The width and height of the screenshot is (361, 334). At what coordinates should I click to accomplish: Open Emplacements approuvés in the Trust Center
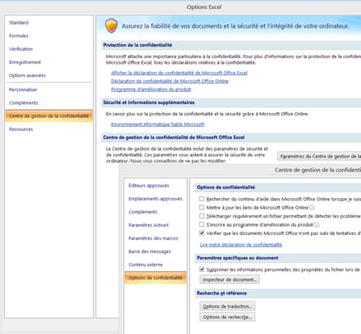tap(155, 199)
